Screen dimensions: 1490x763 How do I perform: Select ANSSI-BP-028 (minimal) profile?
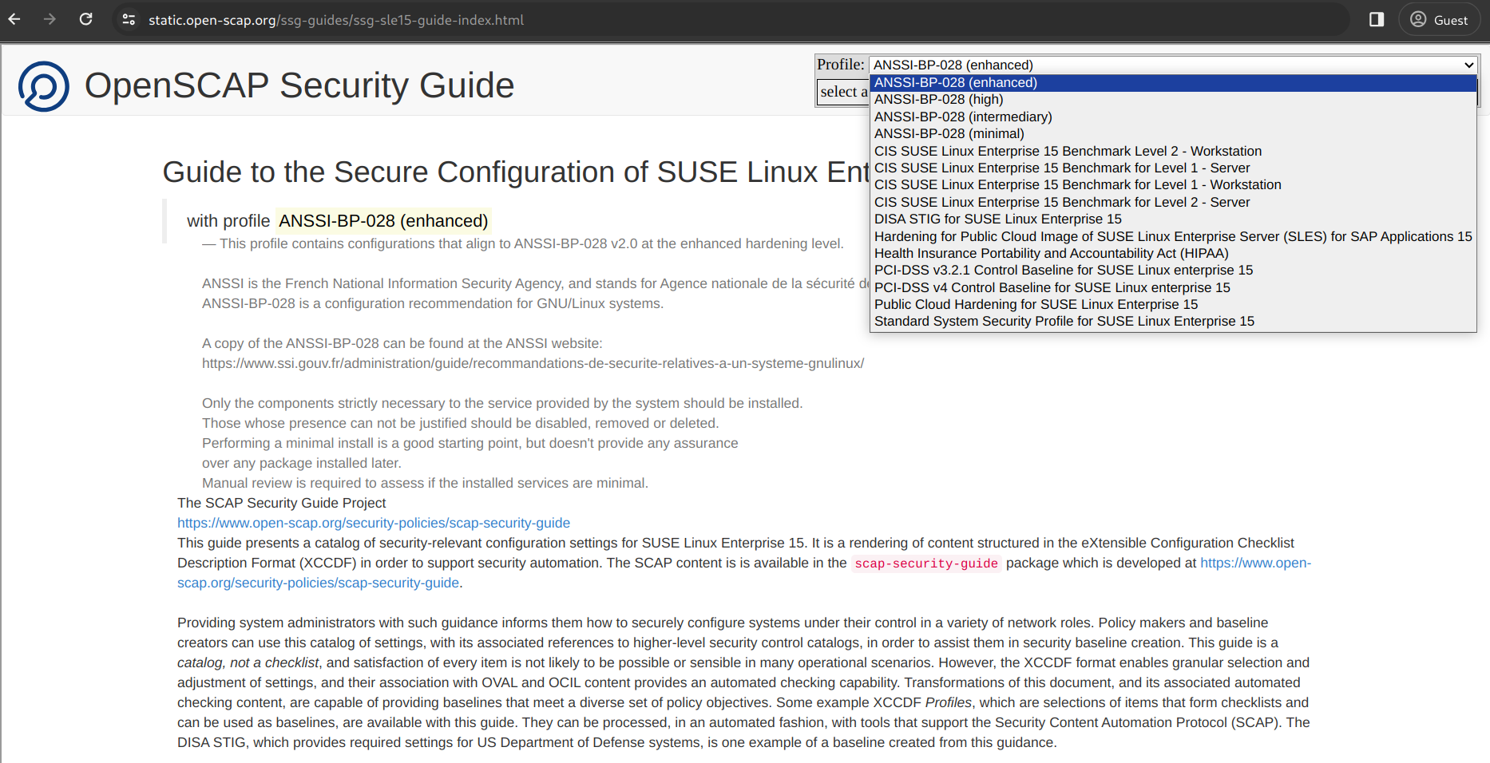click(x=949, y=133)
